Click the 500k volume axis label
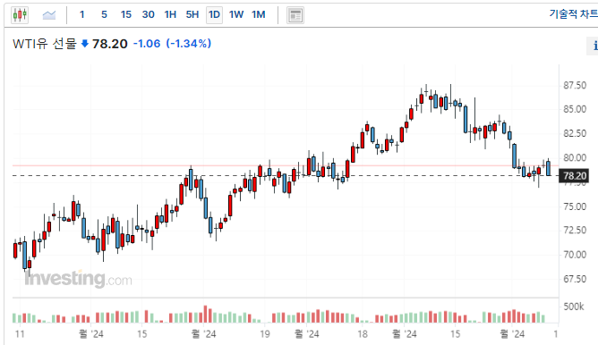The image size is (598, 345). [x=574, y=307]
